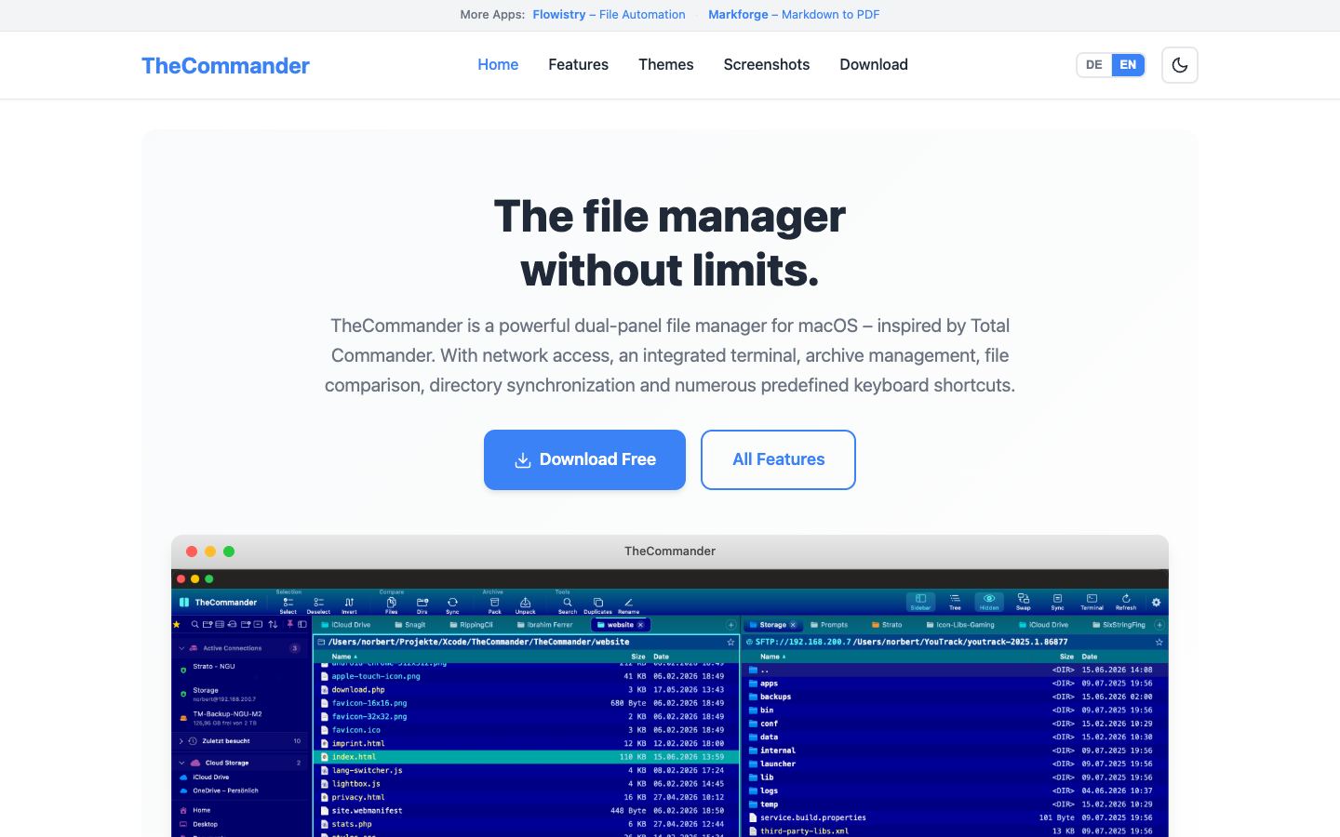1340x837 pixels.
Task: Click the magnifier icon in the sidebar toolbar
Action: pos(194,625)
